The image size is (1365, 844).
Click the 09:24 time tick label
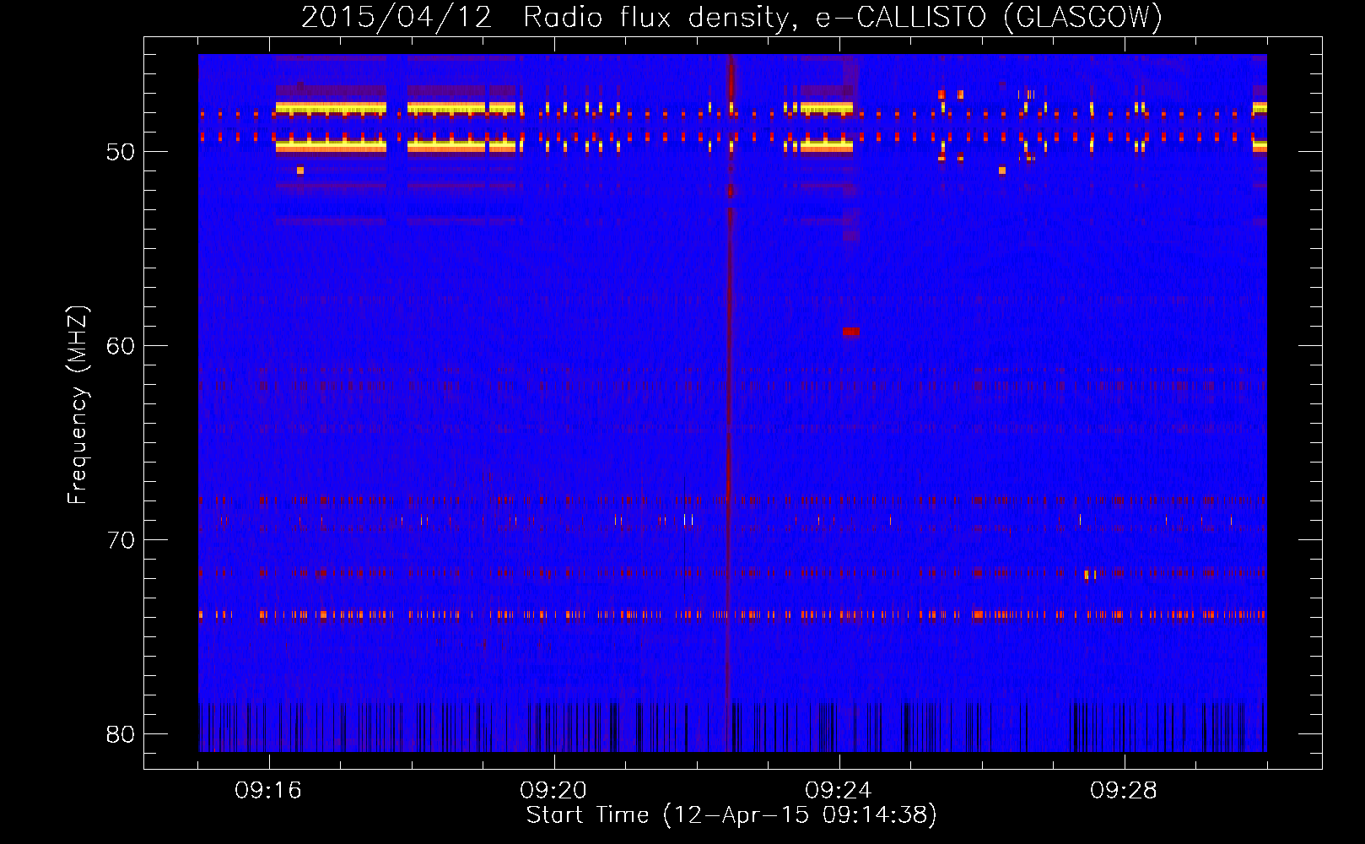(x=839, y=791)
